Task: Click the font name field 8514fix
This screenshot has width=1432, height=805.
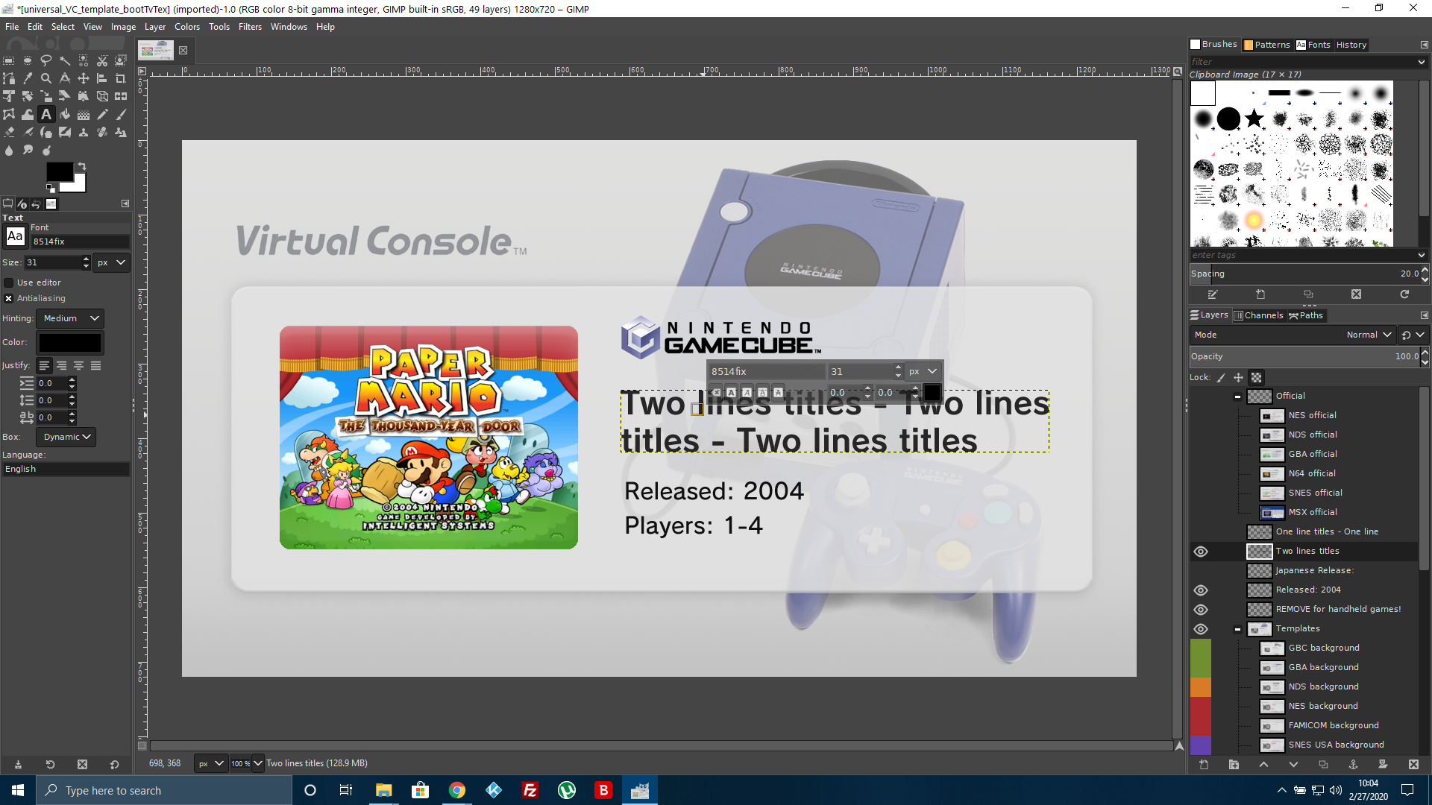Action: [80, 241]
